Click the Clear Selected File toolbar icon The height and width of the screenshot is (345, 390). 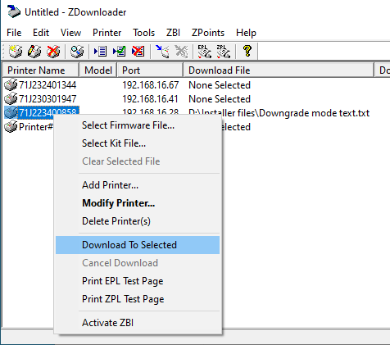pos(138,51)
